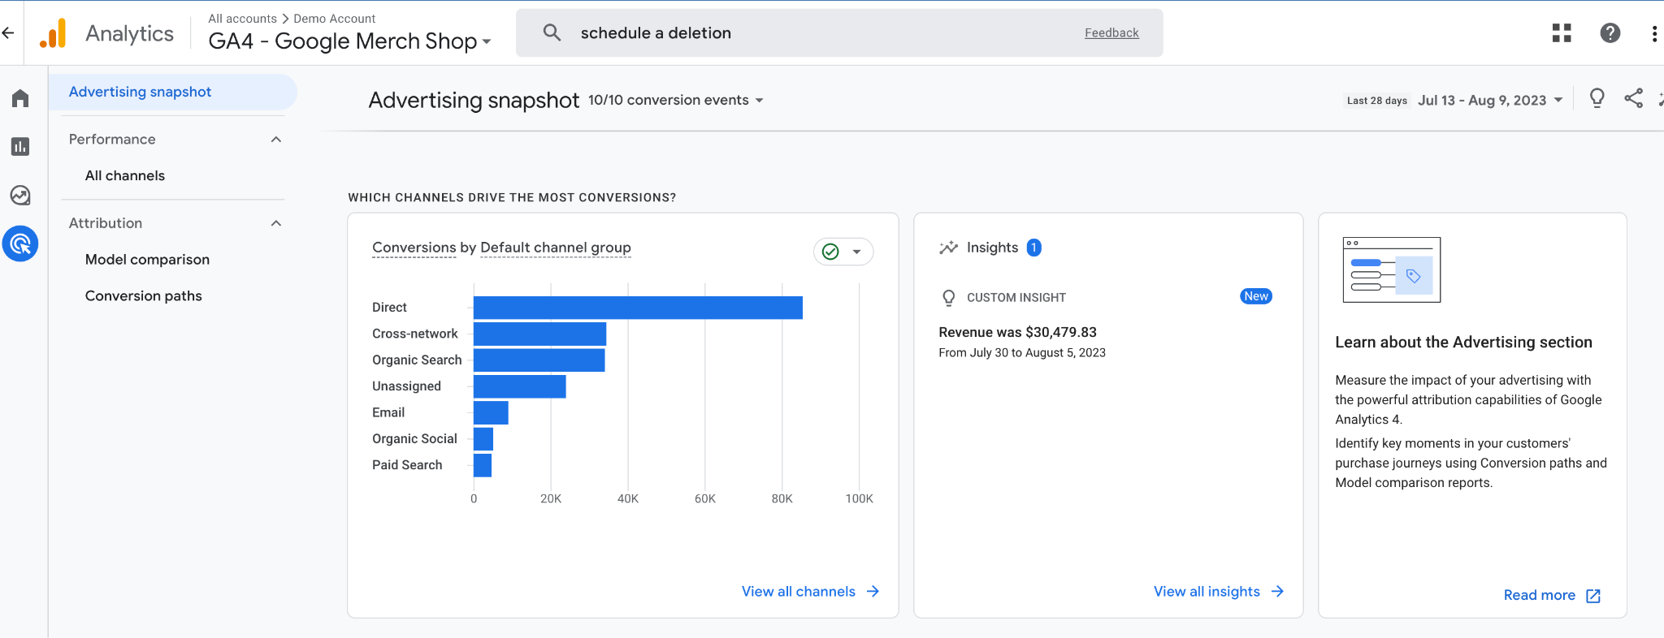1664x638 pixels.
Task: Click the insights lightbulb icon in header
Action: click(1597, 99)
